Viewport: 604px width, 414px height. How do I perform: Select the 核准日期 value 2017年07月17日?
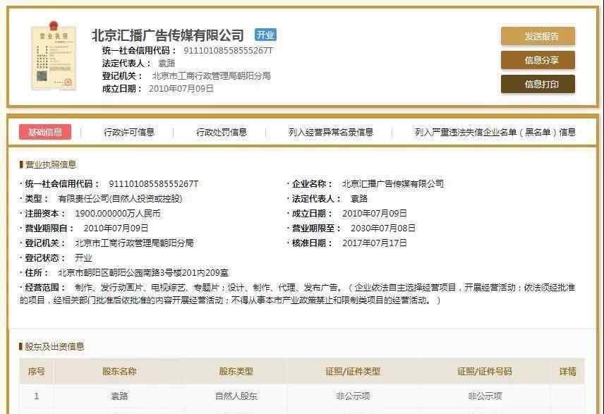click(375, 243)
